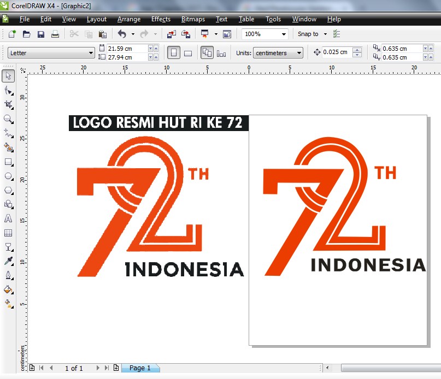
Task: Select the Eyedropper tool
Action: [x=8, y=261]
